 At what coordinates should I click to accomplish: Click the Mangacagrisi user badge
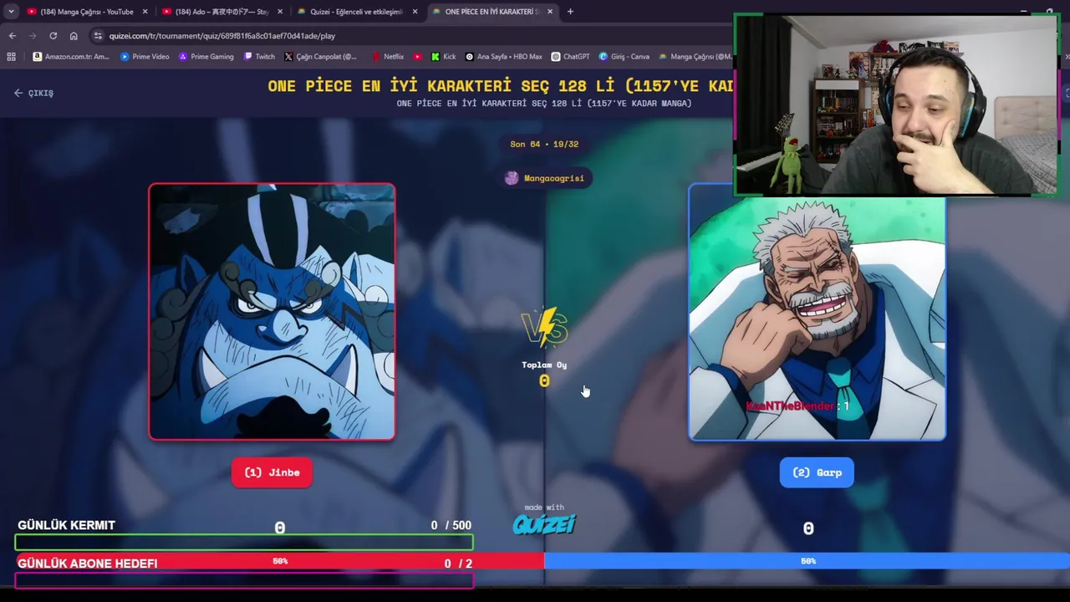(x=545, y=178)
